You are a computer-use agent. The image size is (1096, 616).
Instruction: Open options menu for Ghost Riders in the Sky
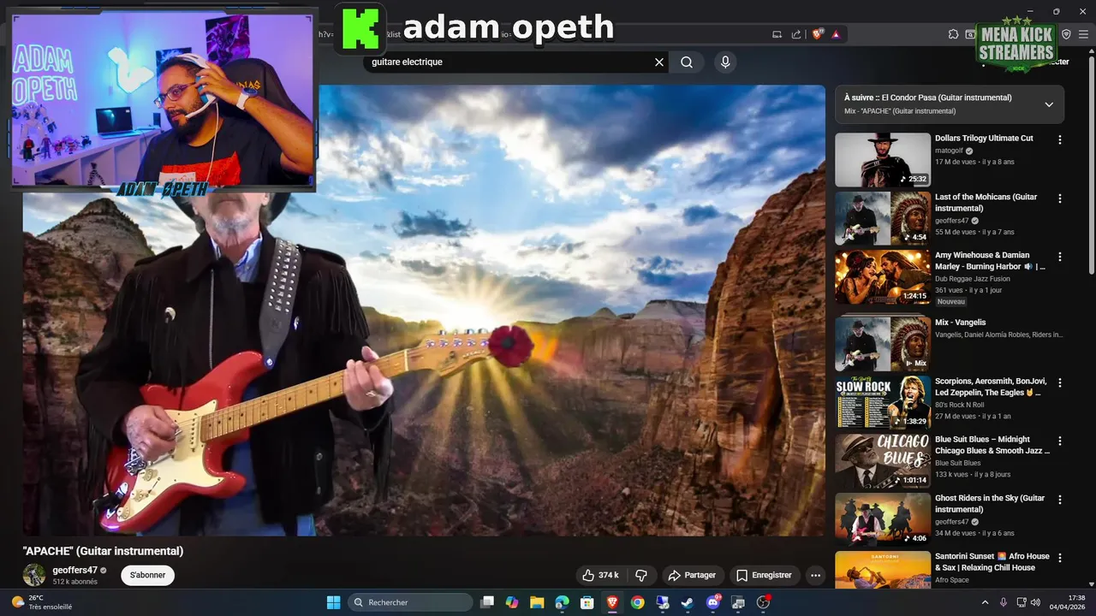pos(1060,500)
